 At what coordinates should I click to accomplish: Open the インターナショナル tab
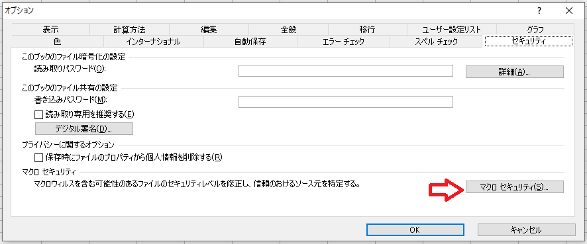[154, 42]
